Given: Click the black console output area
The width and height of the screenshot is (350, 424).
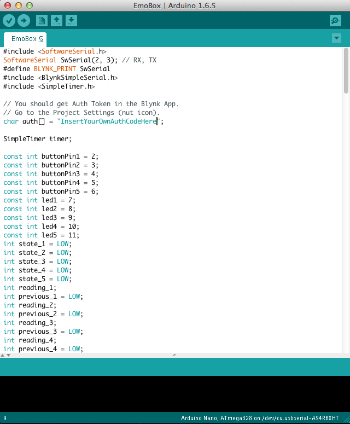Looking at the screenshot, I should [x=175, y=394].
